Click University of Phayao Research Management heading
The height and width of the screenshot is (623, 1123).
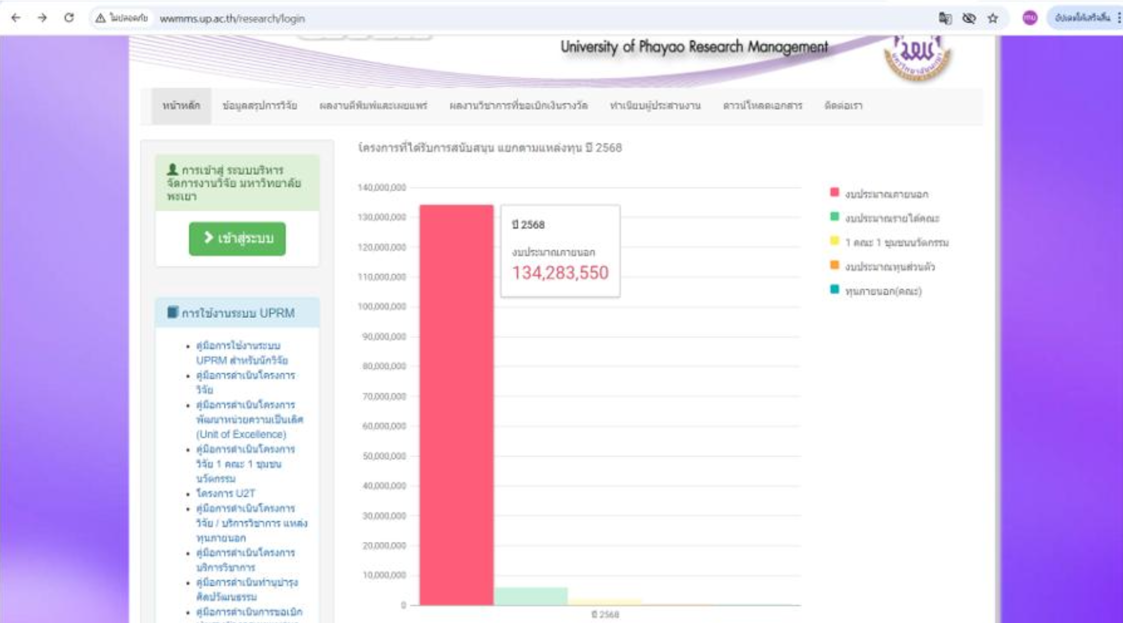click(694, 47)
